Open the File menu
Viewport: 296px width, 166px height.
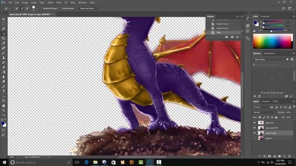point(10,3)
